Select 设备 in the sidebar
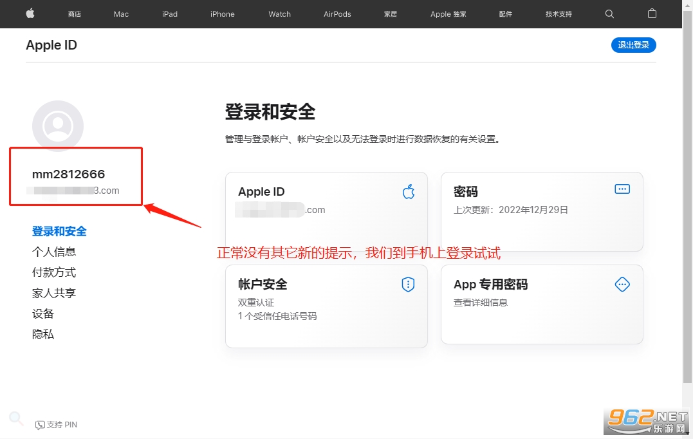Viewport: 693px width, 439px height. click(x=43, y=314)
